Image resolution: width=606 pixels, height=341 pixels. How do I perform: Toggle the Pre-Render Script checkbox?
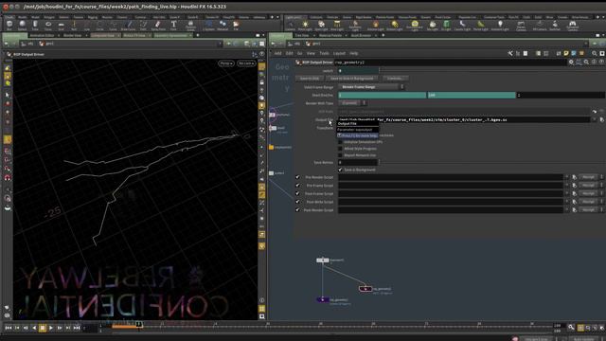297,177
